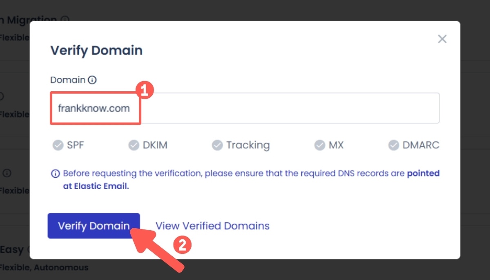Click the info icon in the DNS notice

[56, 173]
